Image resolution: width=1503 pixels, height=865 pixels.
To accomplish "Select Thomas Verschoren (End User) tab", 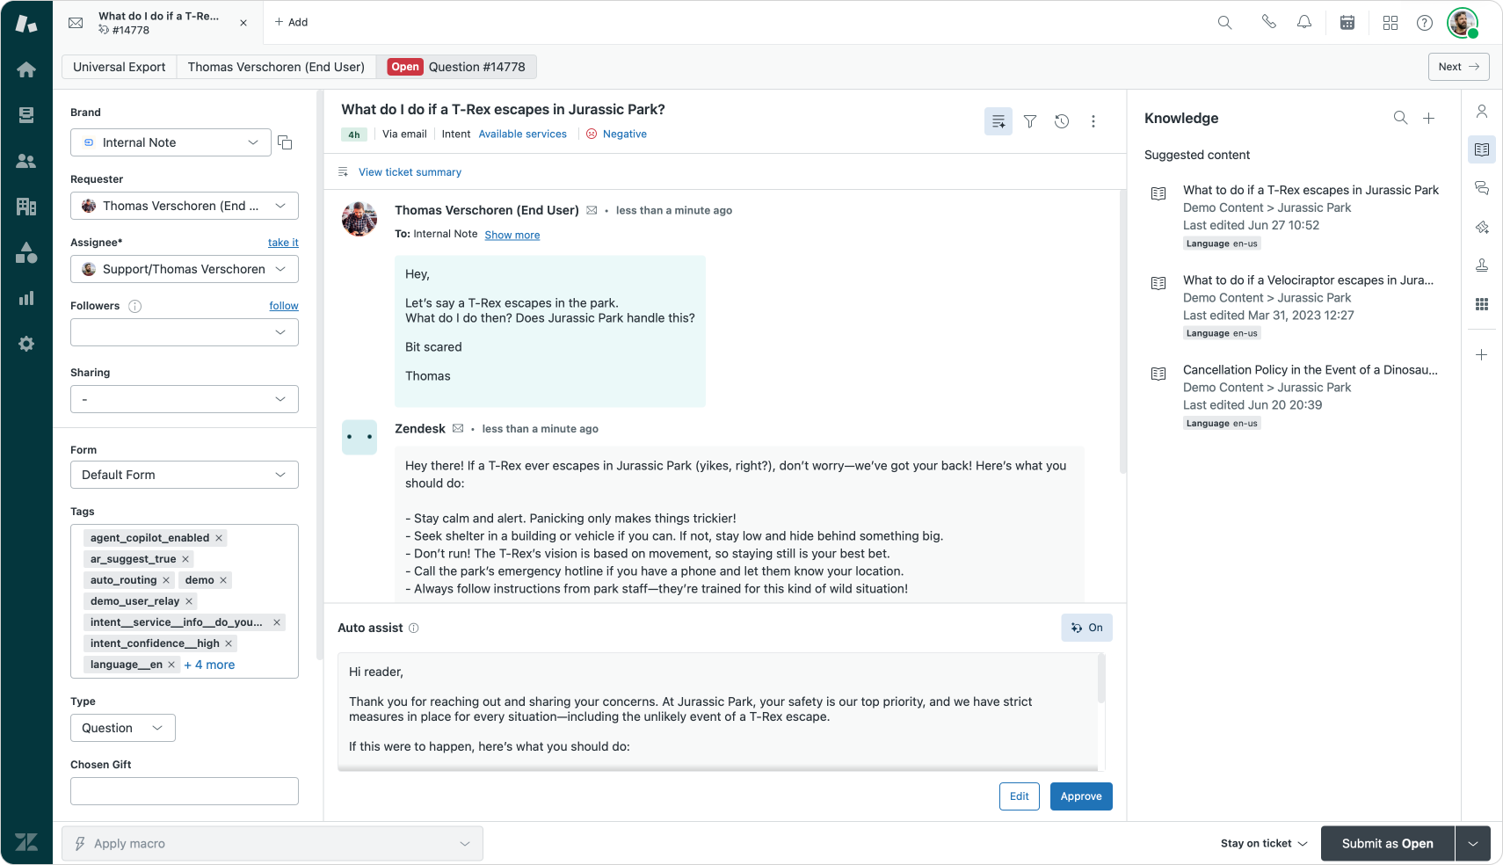I will [x=276, y=67].
